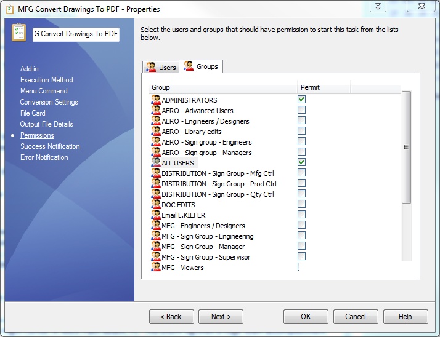Click the AERO - Library edits group icon
Image resolution: width=440 pixels, height=337 pixels.
point(156,131)
